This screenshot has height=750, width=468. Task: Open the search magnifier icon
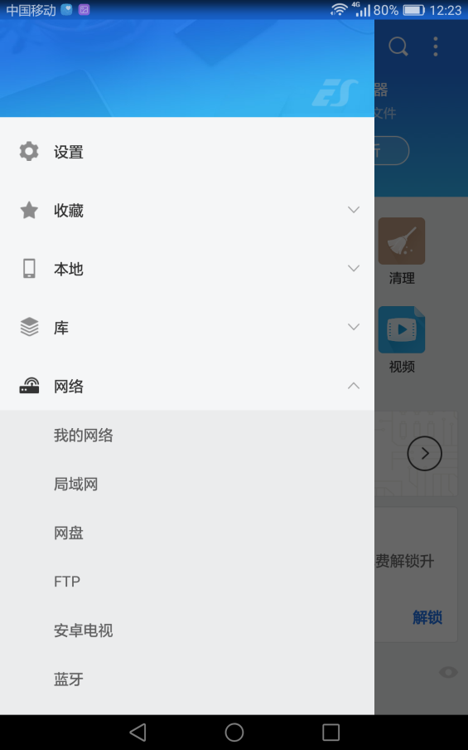[398, 46]
